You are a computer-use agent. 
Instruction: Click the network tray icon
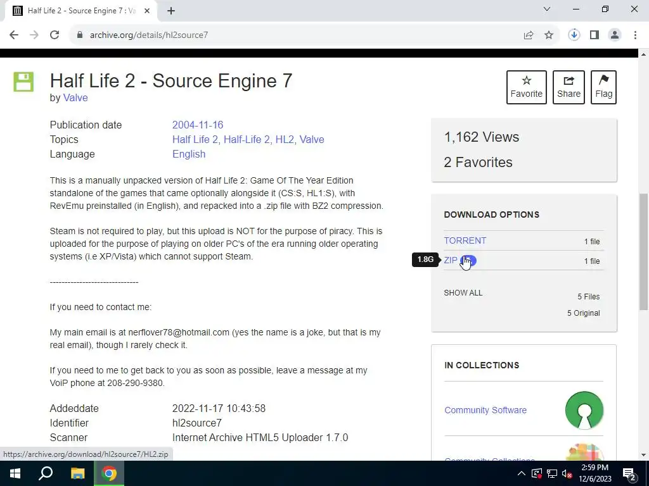pyautogui.click(x=552, y=473)
